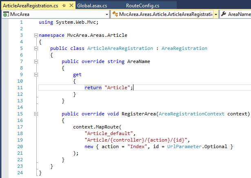The image size is (251, 178).
Task: Select the ArticleAreaRegistration.cs tab
Action: (x=31, y=6)
